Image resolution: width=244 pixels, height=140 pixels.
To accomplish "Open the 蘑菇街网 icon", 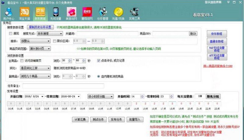I will (87, 14).
